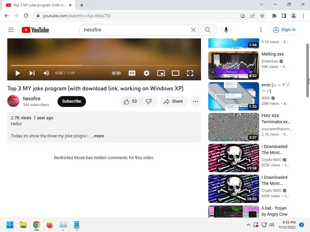Click the install app icon in address bar

click(242, 16)
